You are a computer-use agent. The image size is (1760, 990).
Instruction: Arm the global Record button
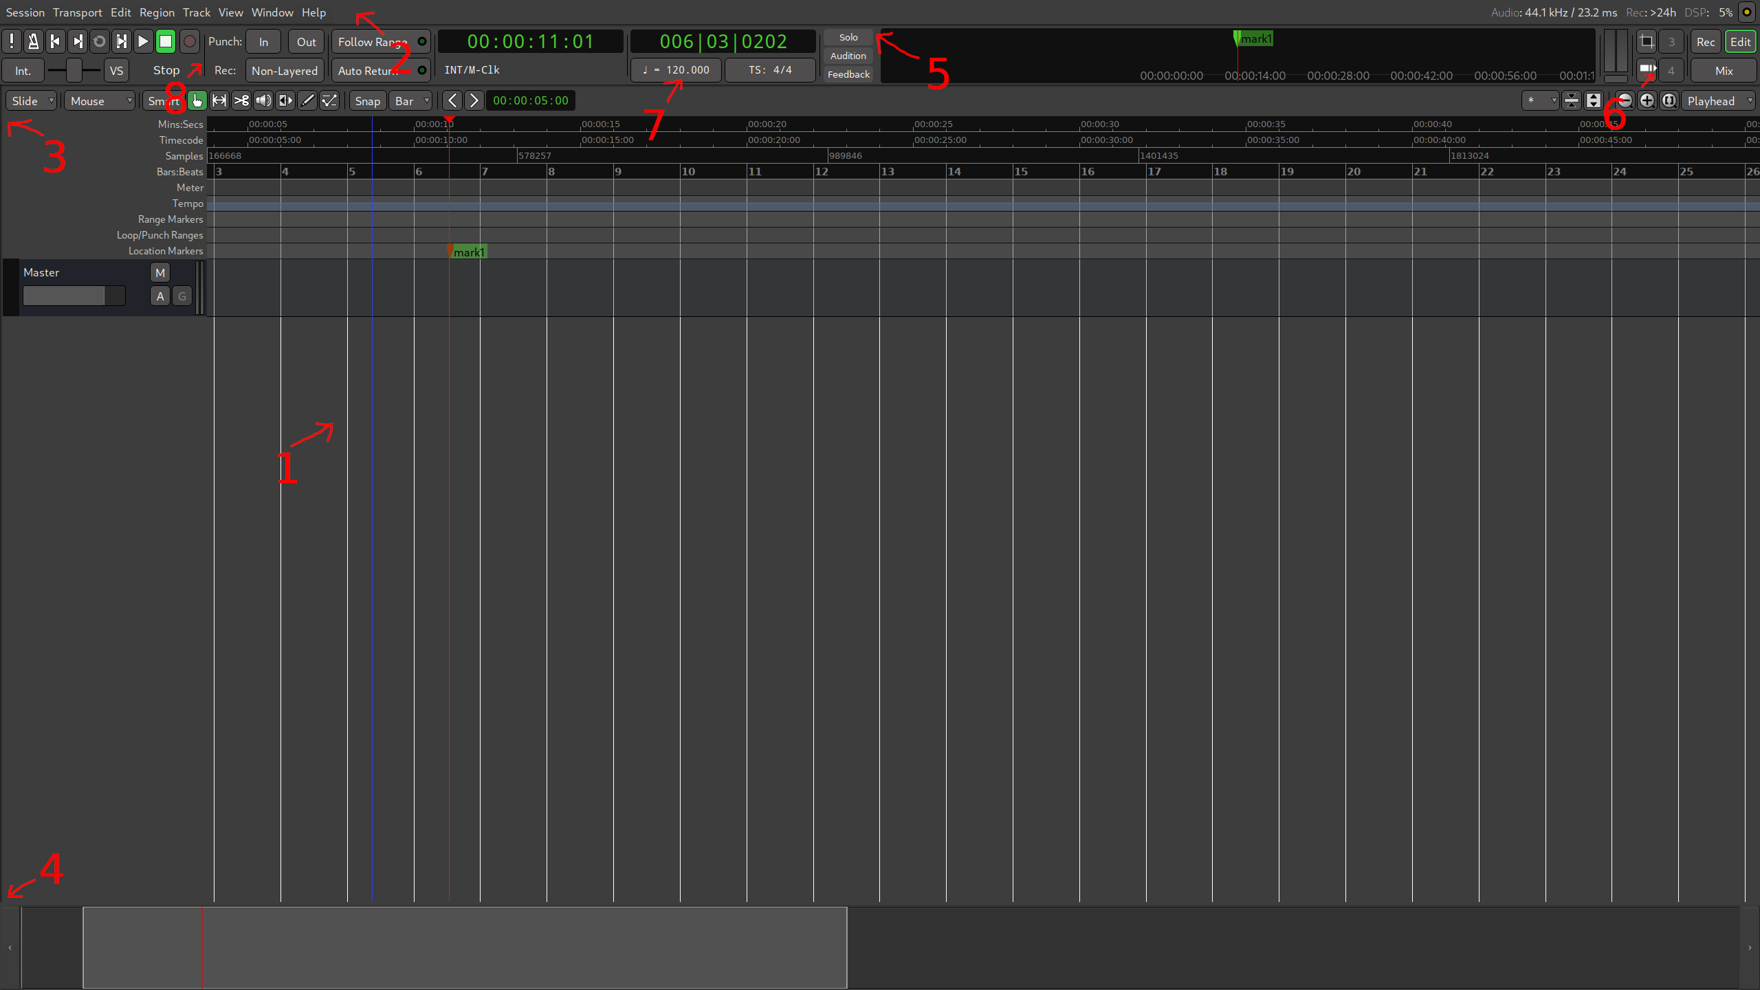pos(190,41)
